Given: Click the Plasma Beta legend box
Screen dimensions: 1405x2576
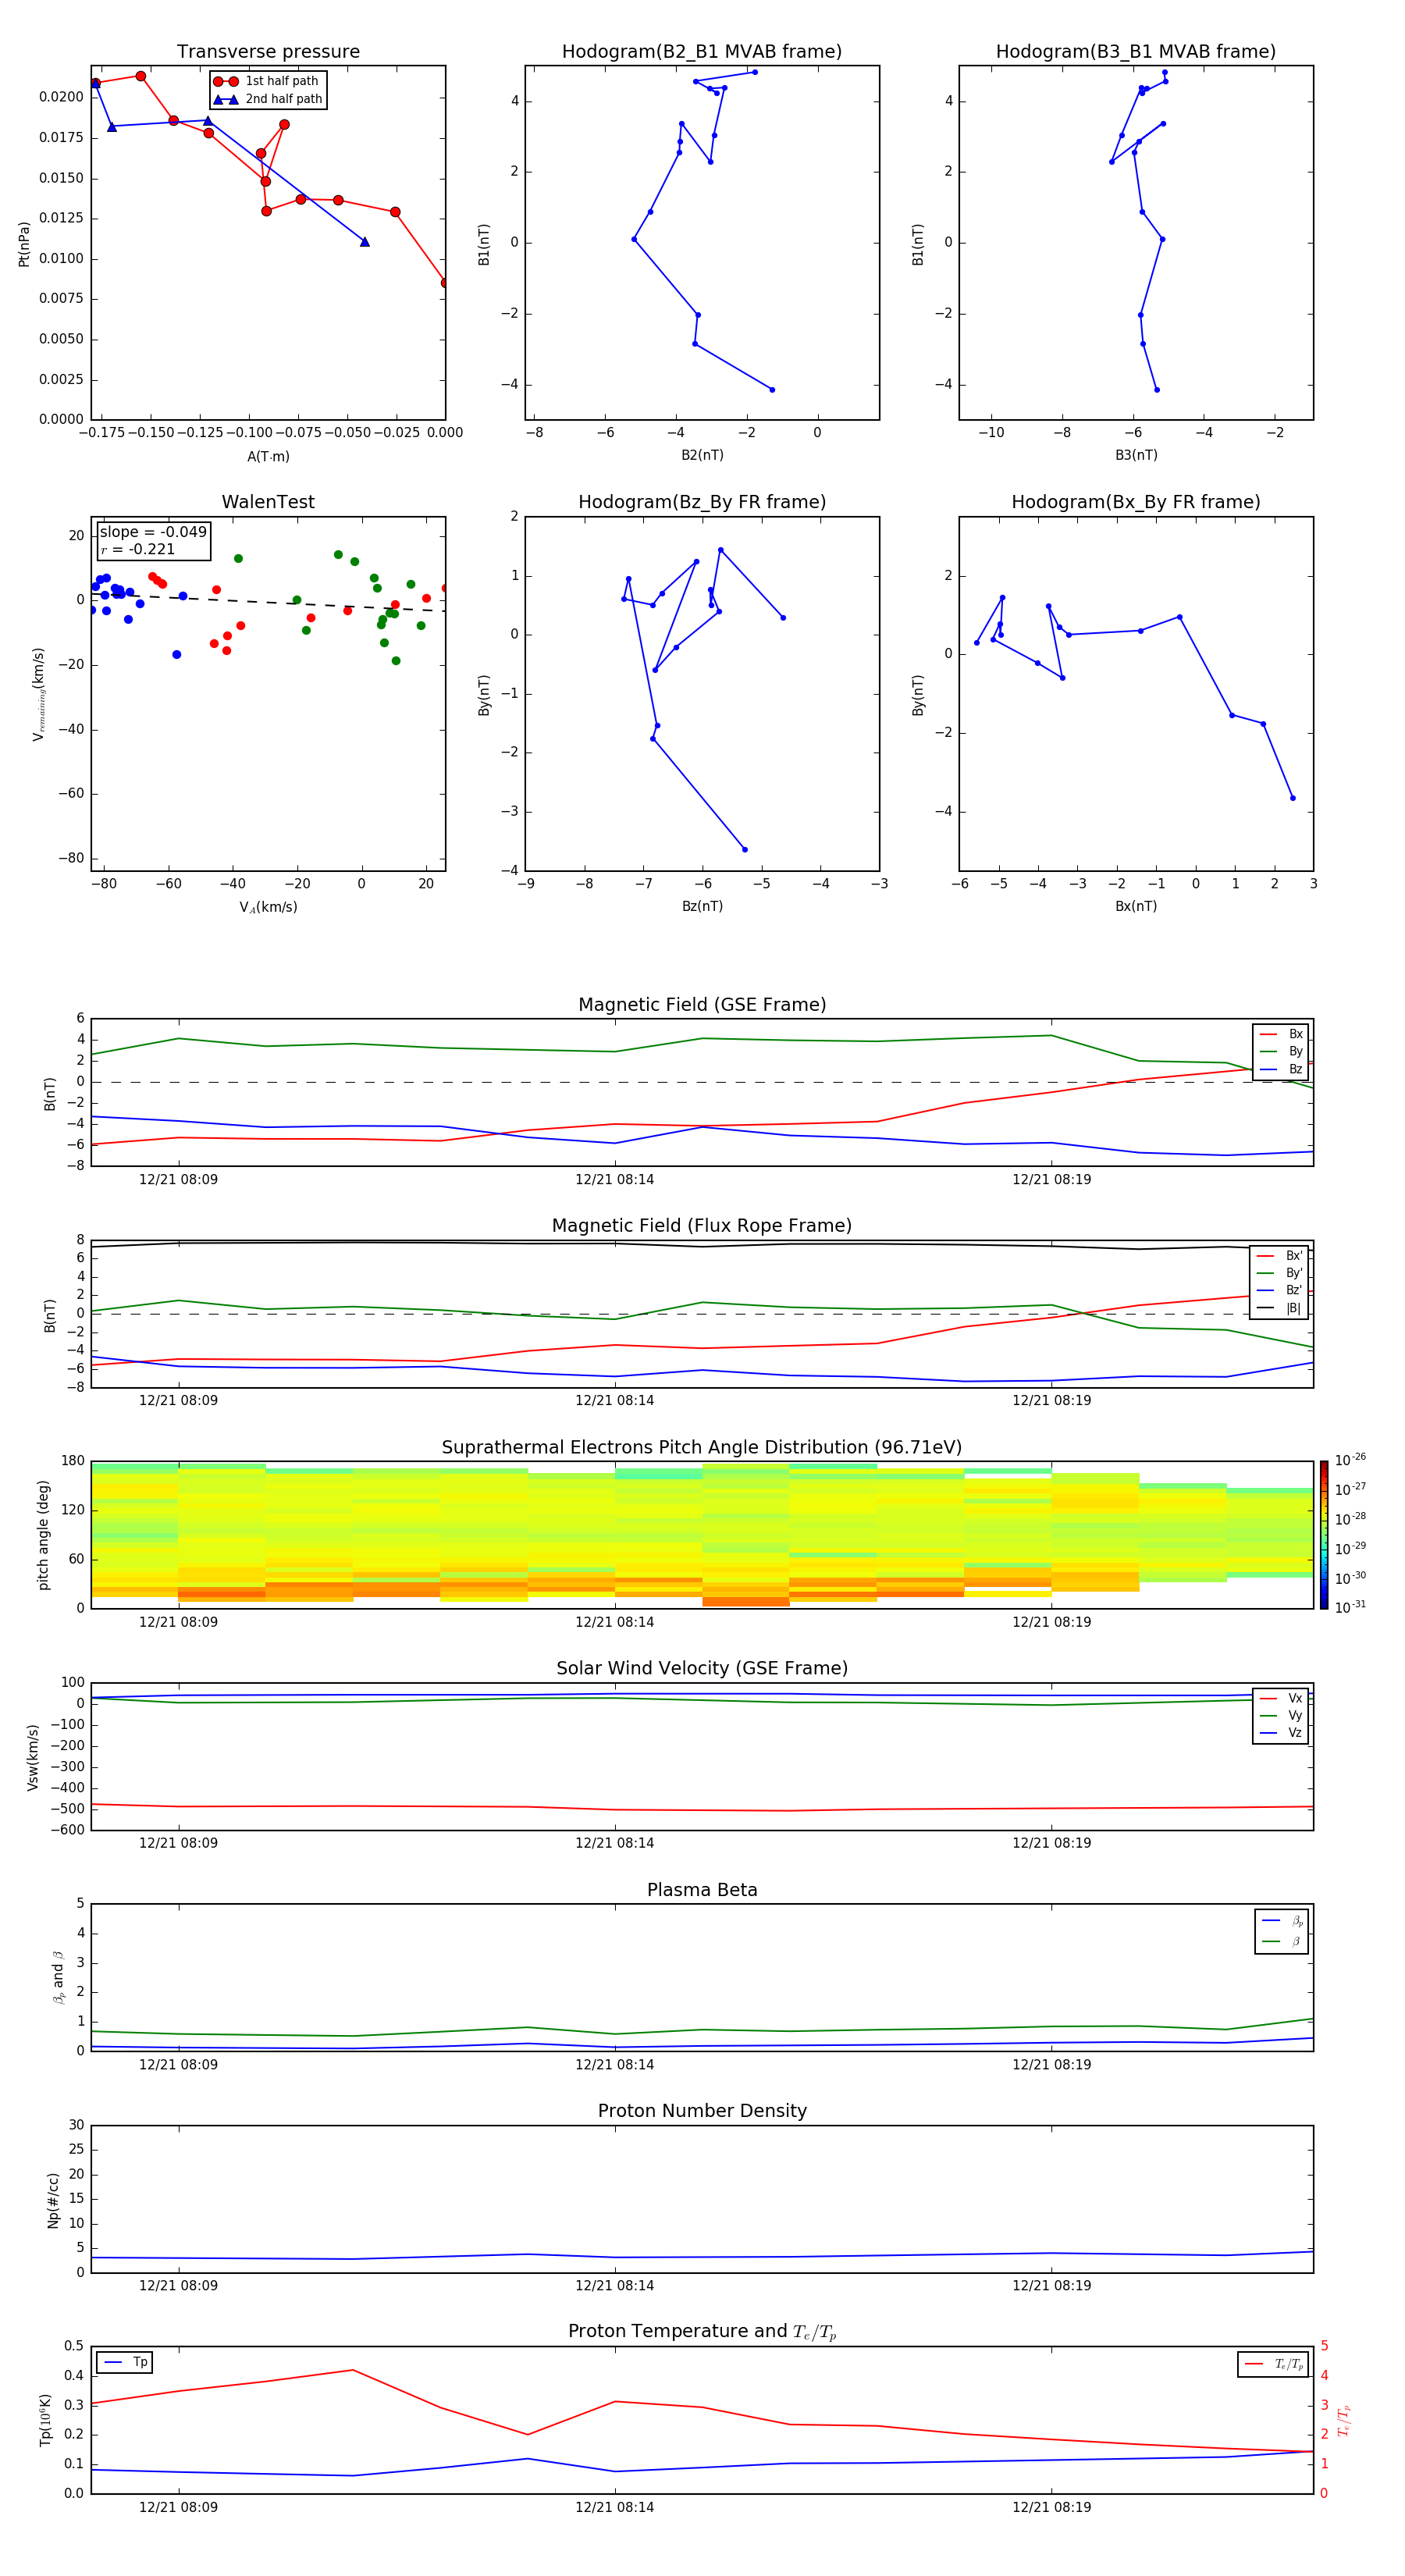Looking at the screenshot, I should (x=1281, y=1932).
